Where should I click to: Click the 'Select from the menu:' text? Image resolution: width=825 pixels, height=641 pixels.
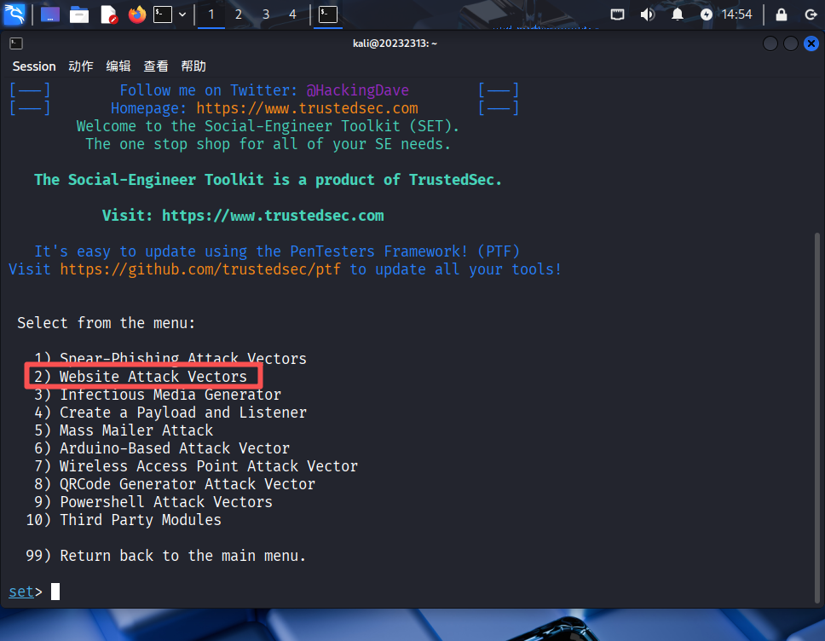pyautogui.click(x=107, y=322)
